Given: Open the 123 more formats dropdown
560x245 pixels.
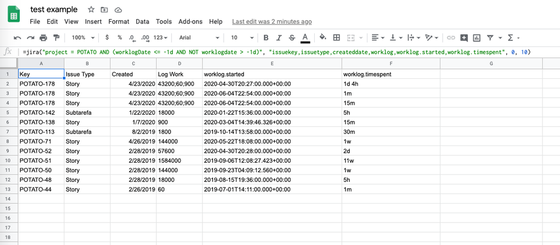Looking at the screenshot, I should pos(160,37).
